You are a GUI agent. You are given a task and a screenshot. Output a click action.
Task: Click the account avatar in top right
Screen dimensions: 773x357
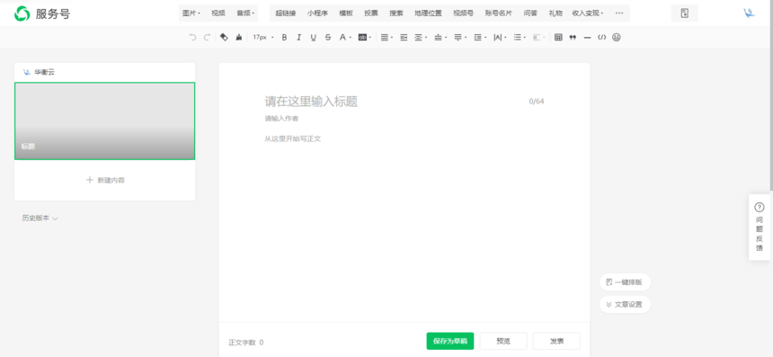coord(750,13)
